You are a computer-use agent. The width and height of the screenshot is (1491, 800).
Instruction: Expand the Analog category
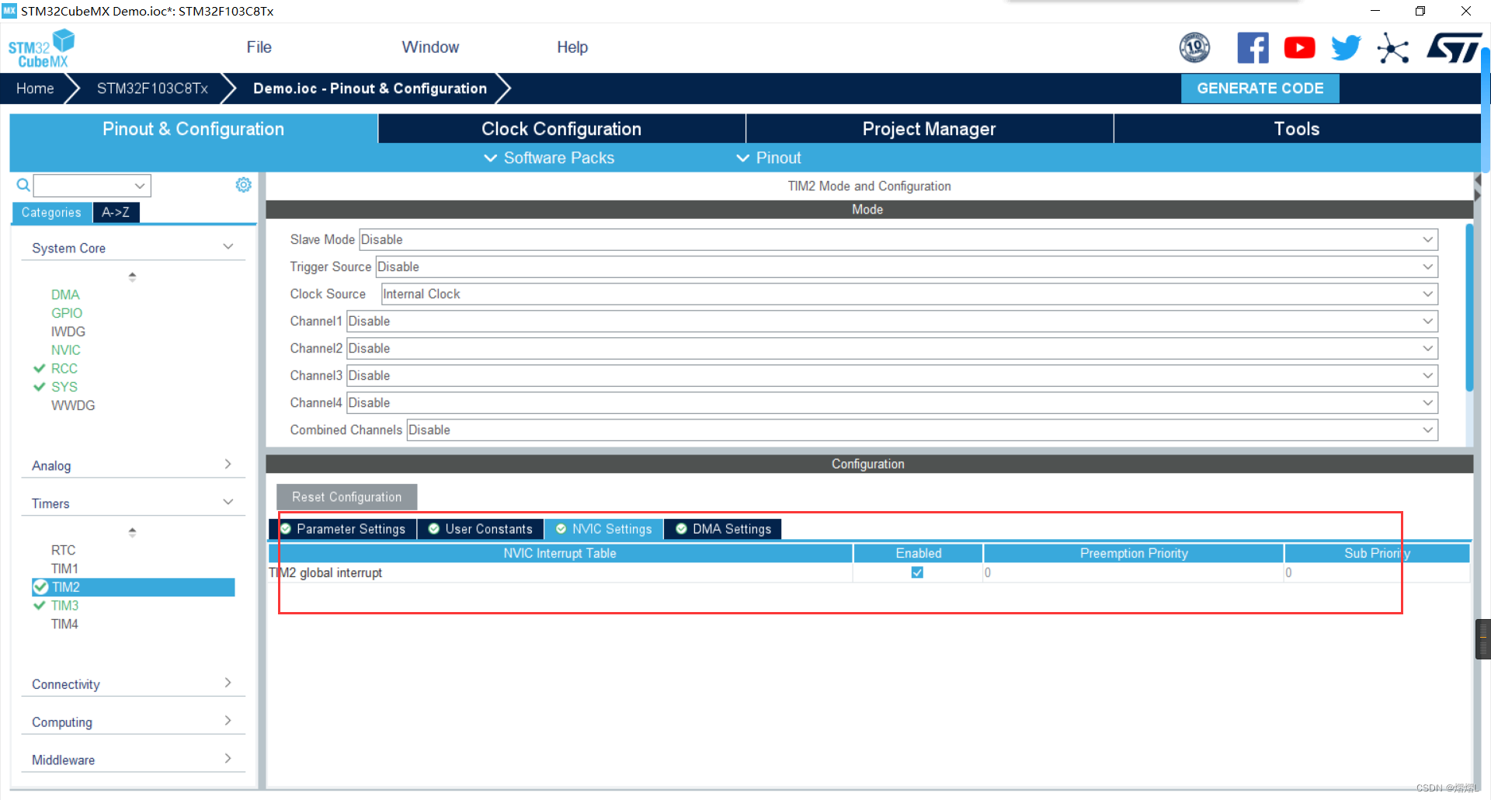point(133,465)
